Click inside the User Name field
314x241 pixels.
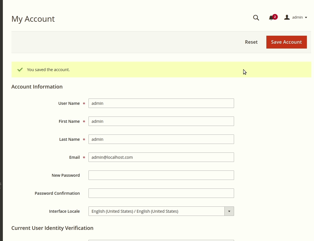tap(161, 103)
